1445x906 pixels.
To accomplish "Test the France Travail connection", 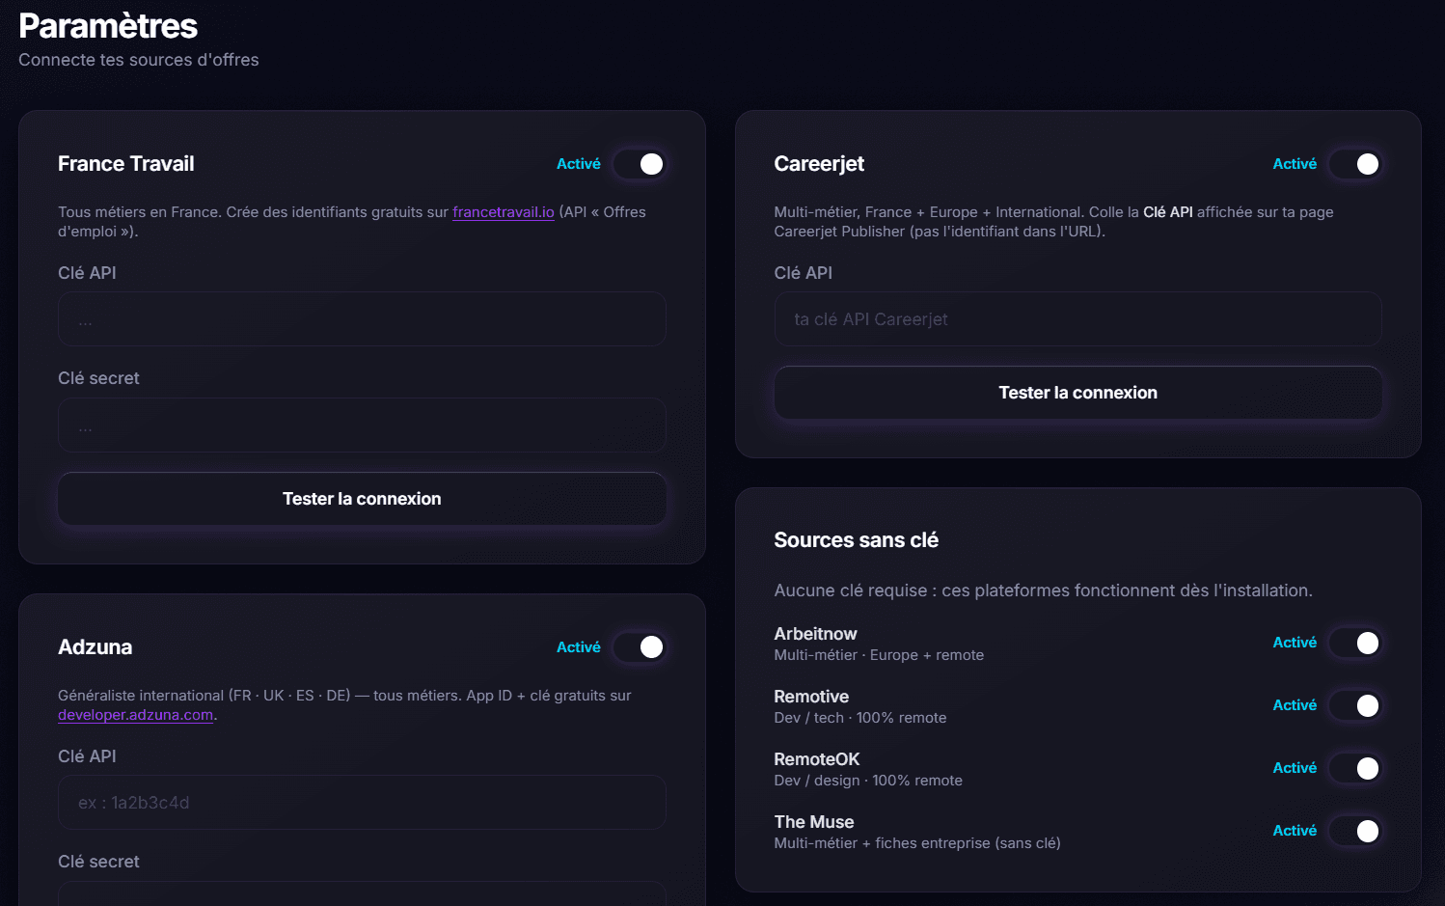I will (362, 499).
